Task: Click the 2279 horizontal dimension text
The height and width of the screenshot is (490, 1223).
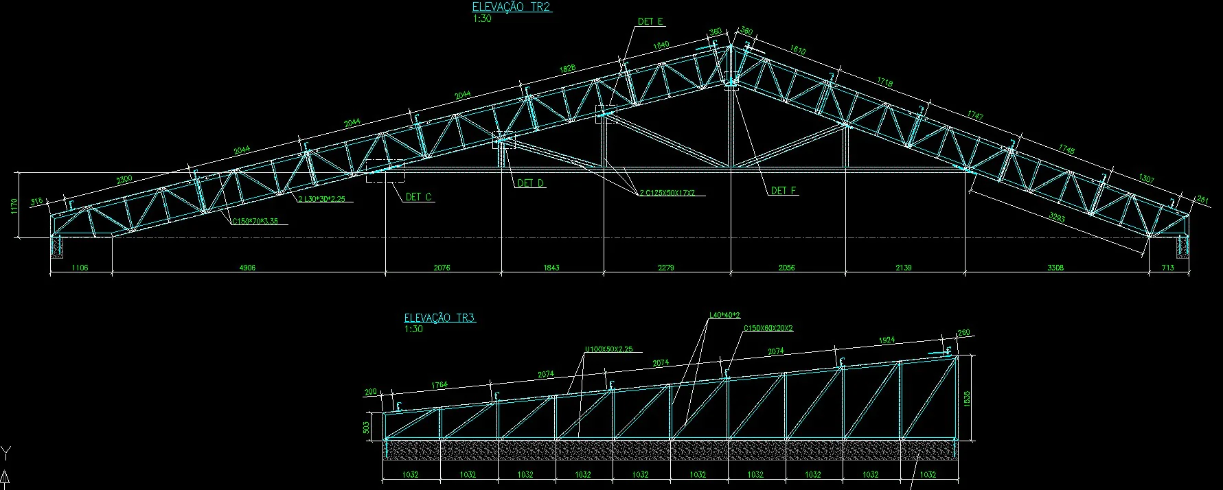Action: 666,268
